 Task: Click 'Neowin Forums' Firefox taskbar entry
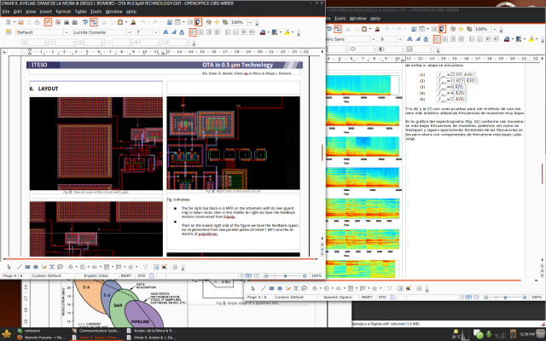[x=41, y=338]
